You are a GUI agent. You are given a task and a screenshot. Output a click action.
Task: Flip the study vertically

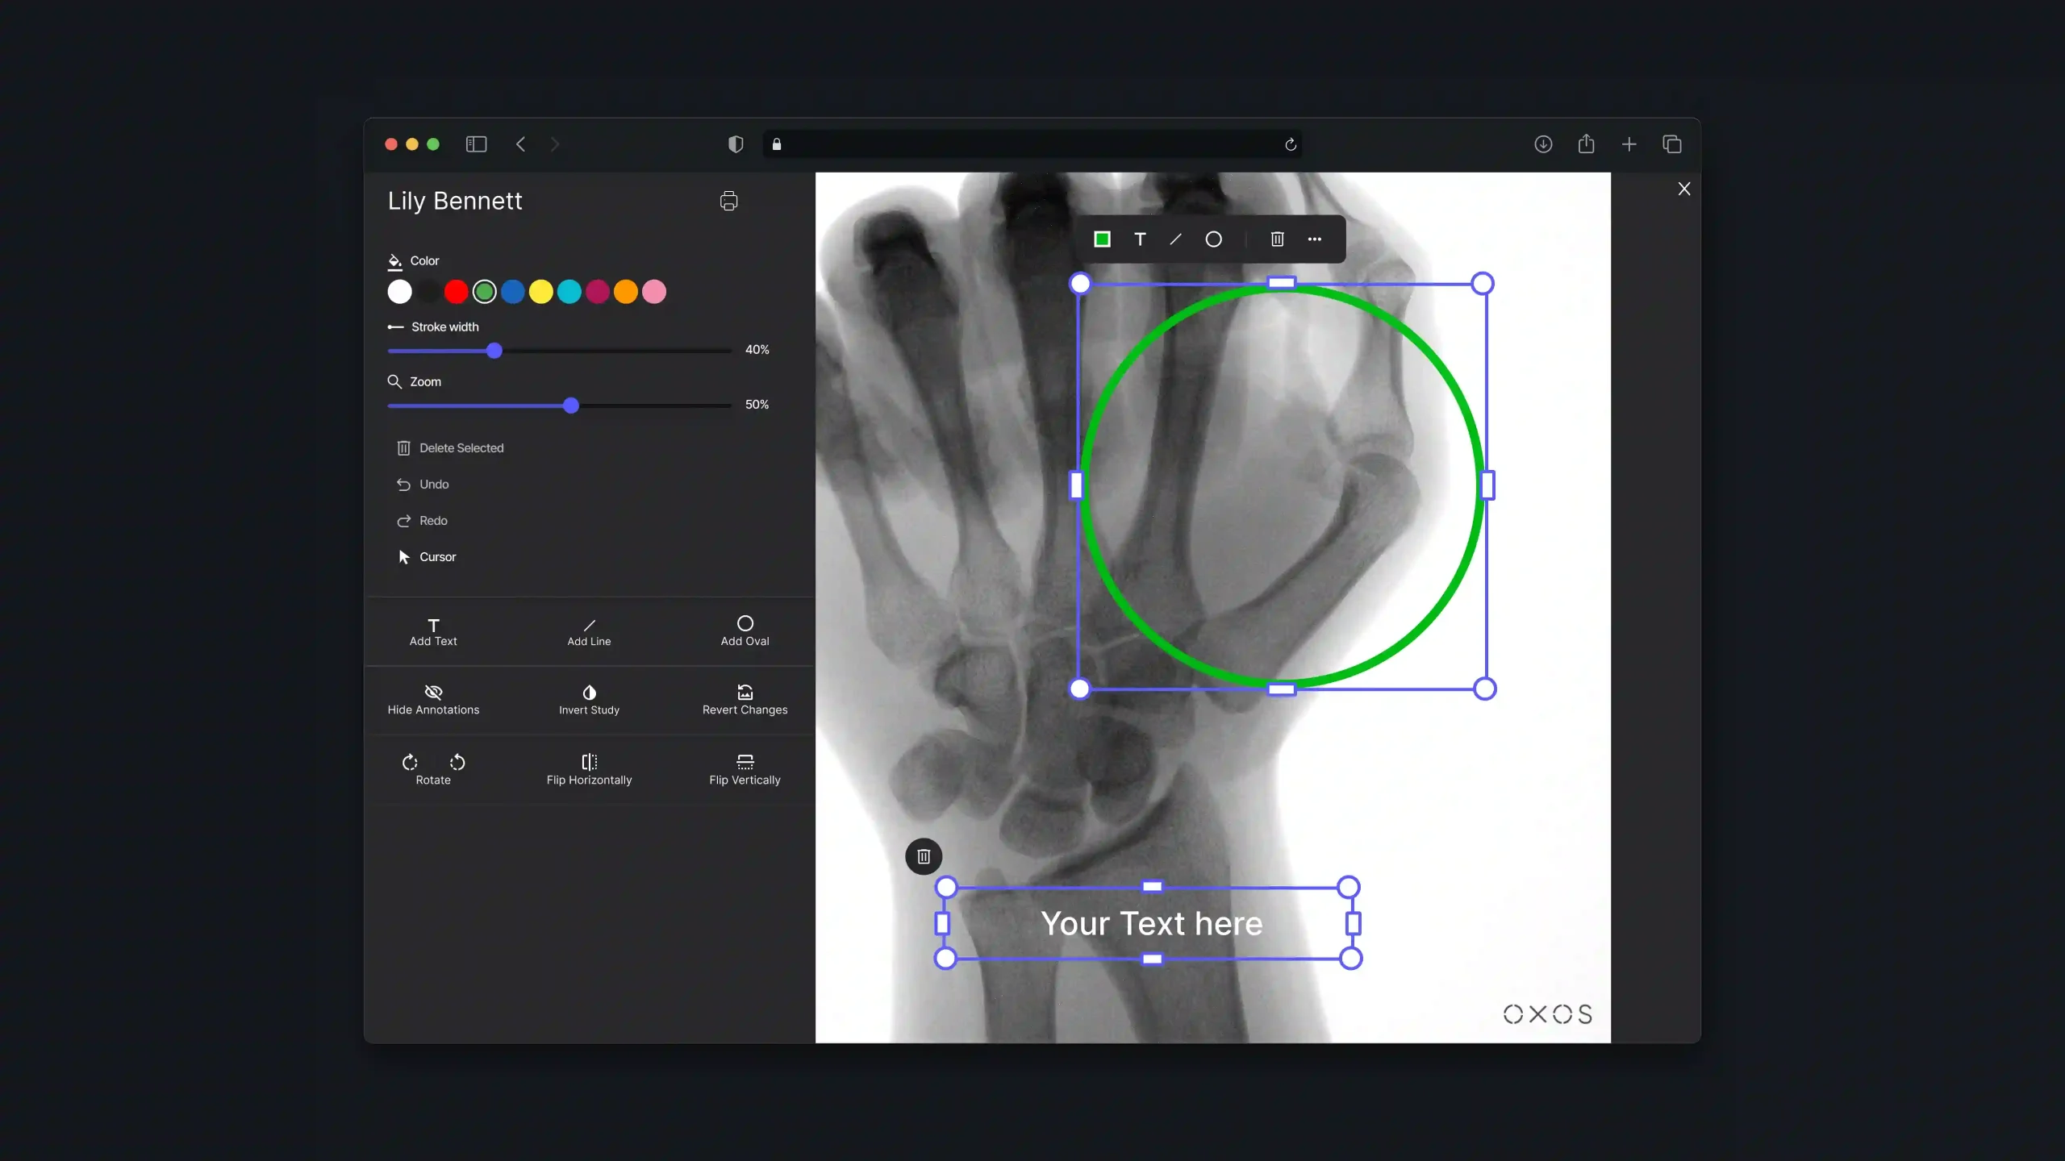(x=745, y=769)
